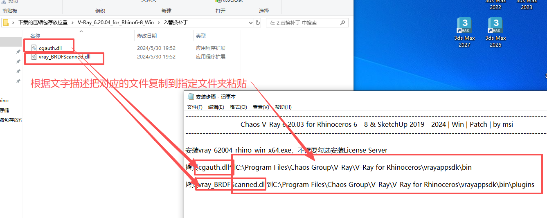The height and width of the screenshot is (218, 547).
Task: Sort files by 名称 column header
Action: tap(35, 36)
